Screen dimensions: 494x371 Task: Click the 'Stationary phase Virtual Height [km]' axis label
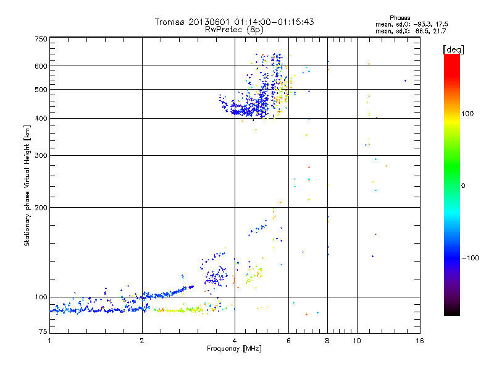(x=27, y=185)
